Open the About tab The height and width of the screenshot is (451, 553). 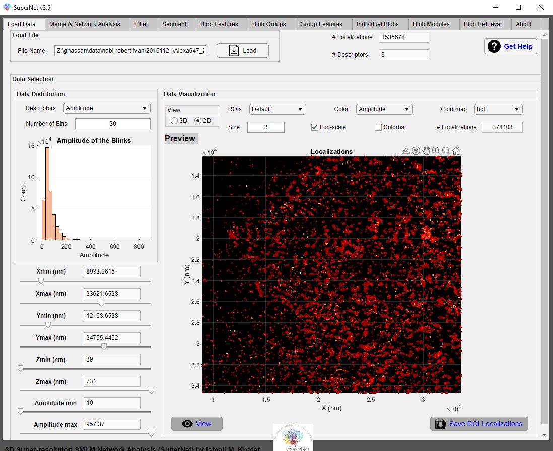(x=523, y=24)
